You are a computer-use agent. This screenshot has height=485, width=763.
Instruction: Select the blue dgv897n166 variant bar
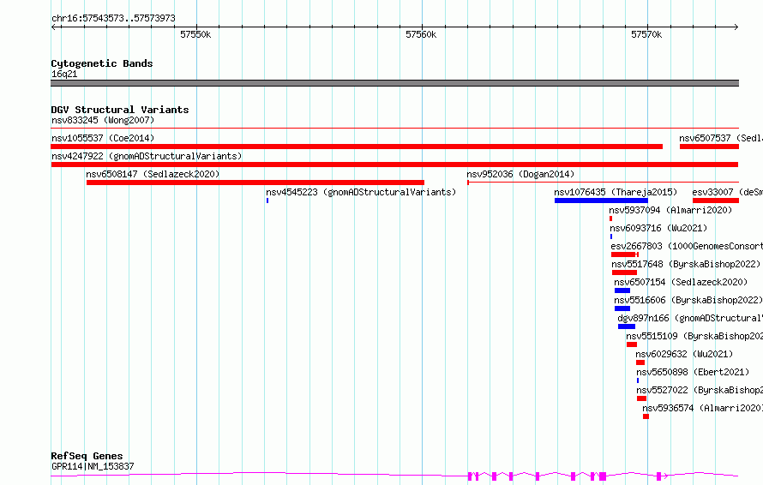coord(627,326)
